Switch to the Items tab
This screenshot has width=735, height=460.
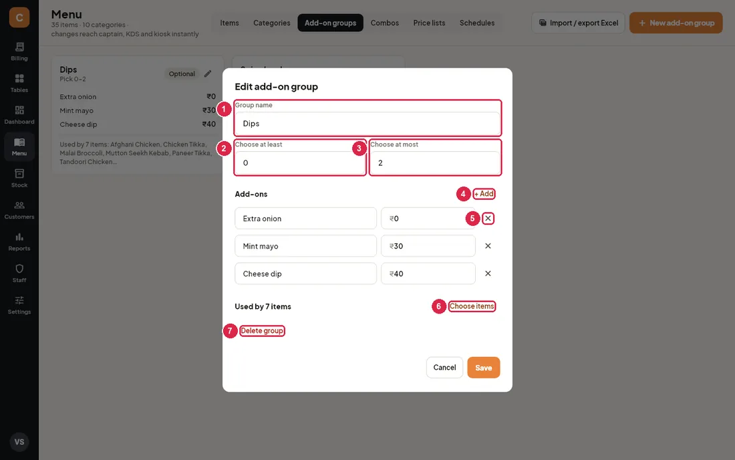(229, 23)
